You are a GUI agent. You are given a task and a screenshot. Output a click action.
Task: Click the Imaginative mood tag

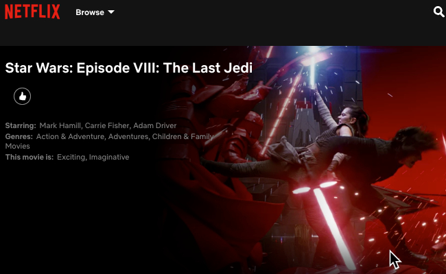pyautogui.click(x=109, y=157)
